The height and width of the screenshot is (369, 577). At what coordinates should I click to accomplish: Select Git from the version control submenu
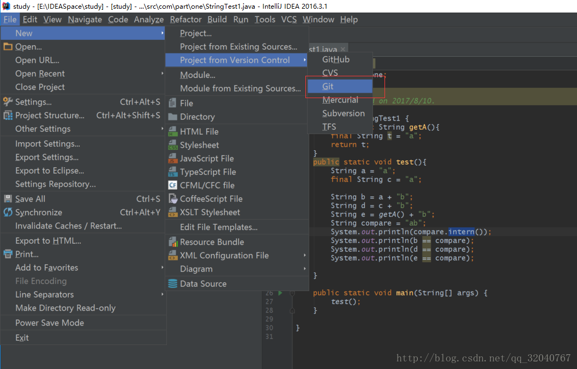tap(328, 86)
